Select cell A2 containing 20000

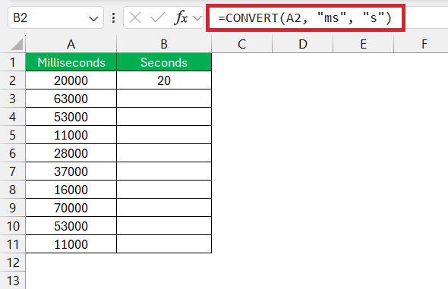[x=71, y=80]
